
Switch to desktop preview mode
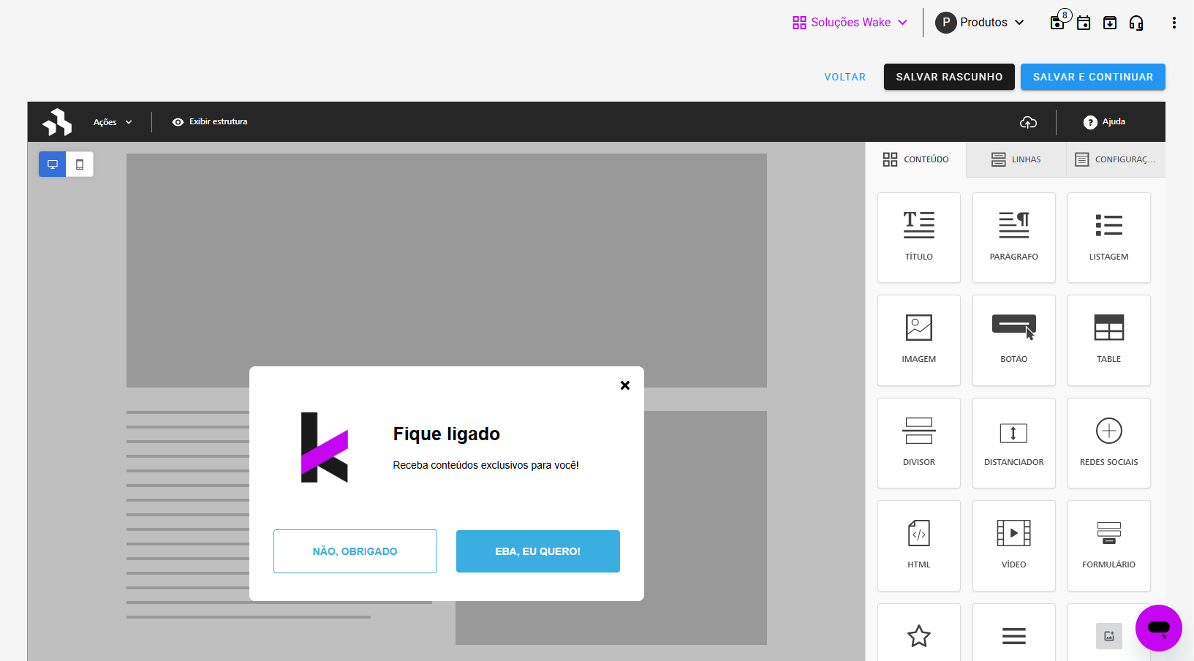pos(53,165)
